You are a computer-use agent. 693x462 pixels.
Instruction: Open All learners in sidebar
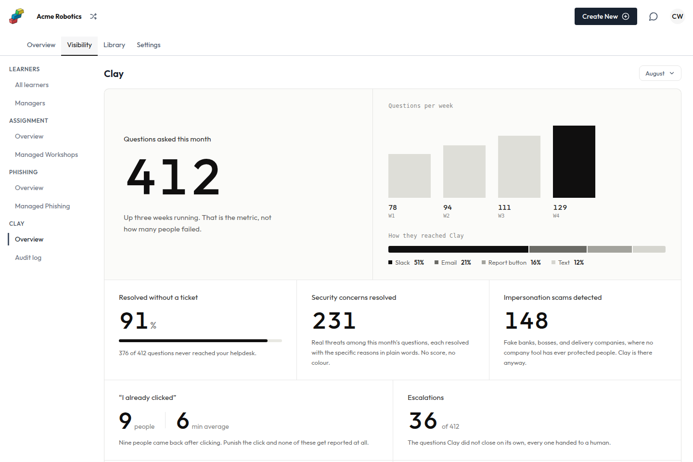pos(32,85)
